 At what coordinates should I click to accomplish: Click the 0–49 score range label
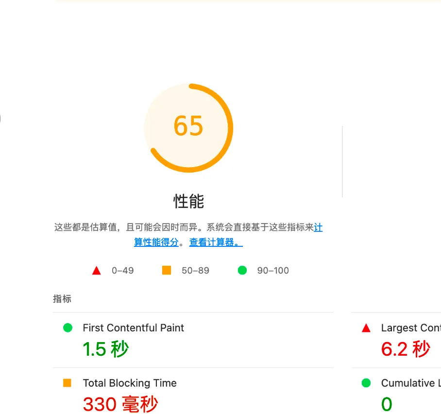click(x=122, y=271)
